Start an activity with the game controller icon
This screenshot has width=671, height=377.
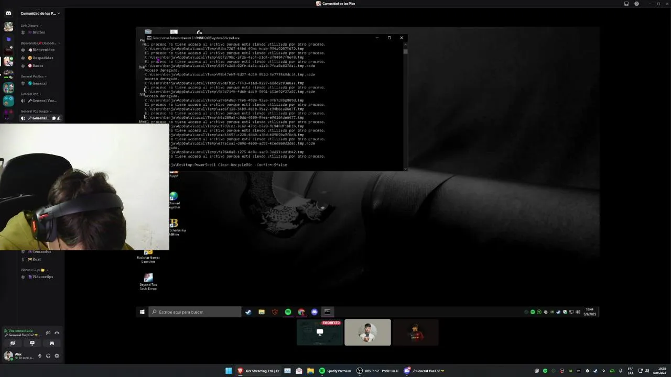(51, 343)
